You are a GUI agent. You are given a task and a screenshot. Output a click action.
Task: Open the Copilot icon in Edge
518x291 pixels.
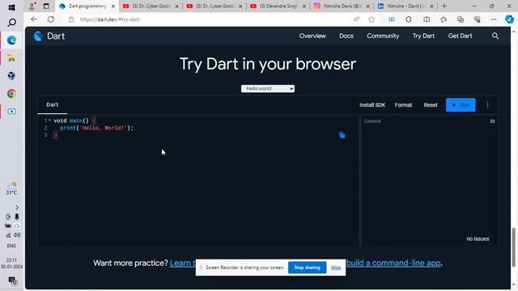pyautogui.click(x=509, y=19)
